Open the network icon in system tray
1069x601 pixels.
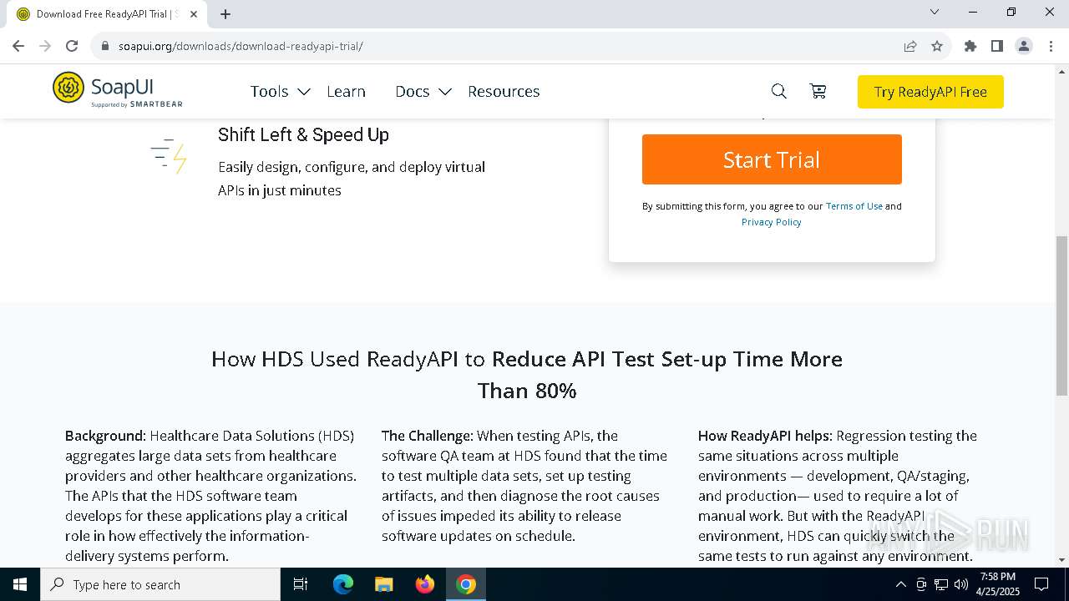[941, 584]
